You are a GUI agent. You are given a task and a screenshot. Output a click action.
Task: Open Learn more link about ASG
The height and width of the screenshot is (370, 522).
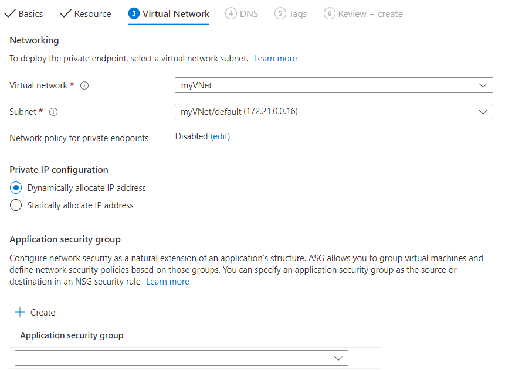click(x=168, y=282)
